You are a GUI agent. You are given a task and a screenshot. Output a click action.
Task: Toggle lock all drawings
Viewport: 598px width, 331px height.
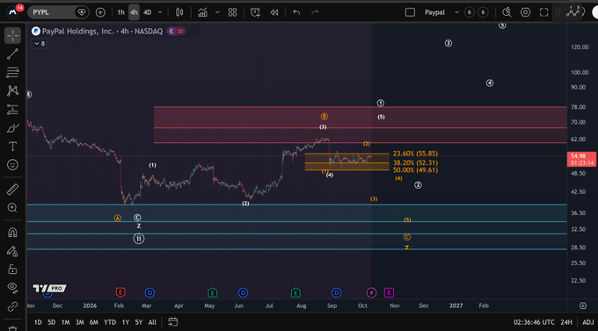(x=12, y=270)
